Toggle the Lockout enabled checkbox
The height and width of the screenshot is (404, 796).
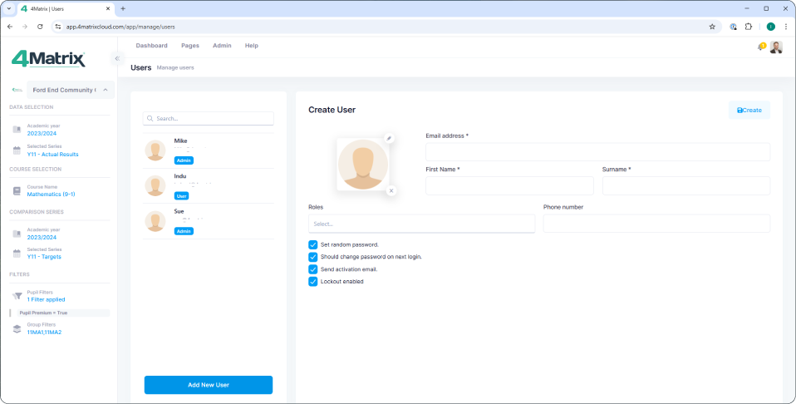(x=313, y=282)
